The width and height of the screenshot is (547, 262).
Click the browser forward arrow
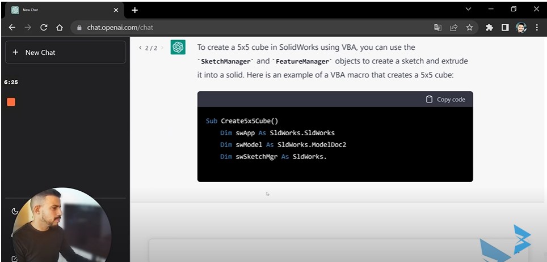(x=28, y=28)
